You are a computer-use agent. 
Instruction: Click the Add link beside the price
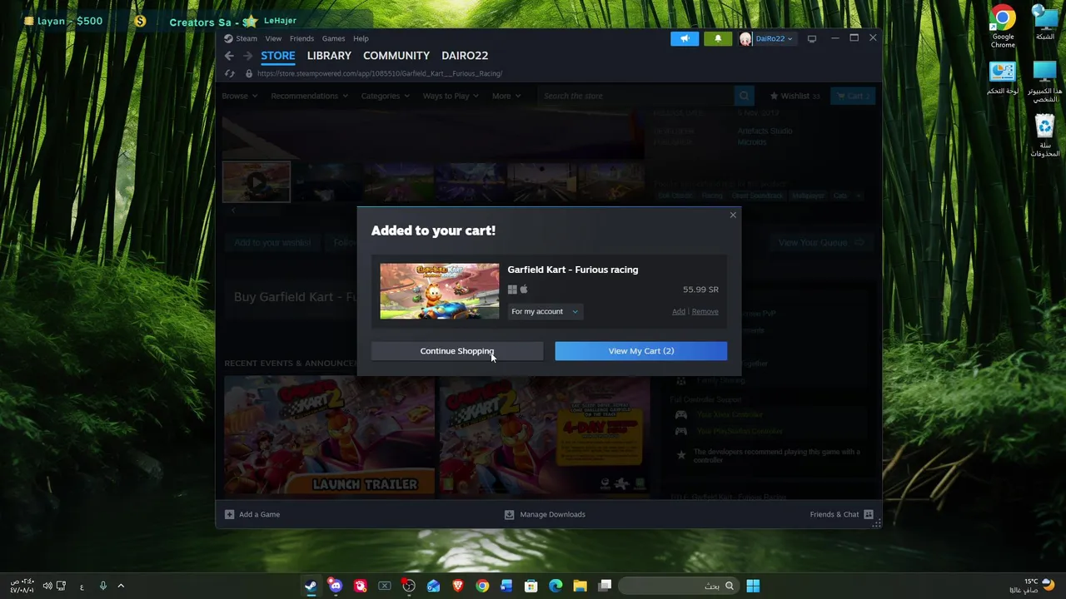click(x=679, y=311)
